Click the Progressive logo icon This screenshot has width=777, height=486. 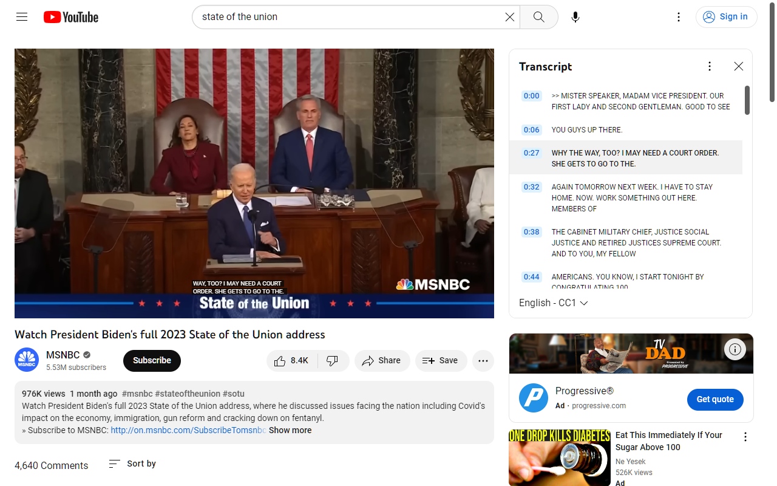click(x=534, y=398)
